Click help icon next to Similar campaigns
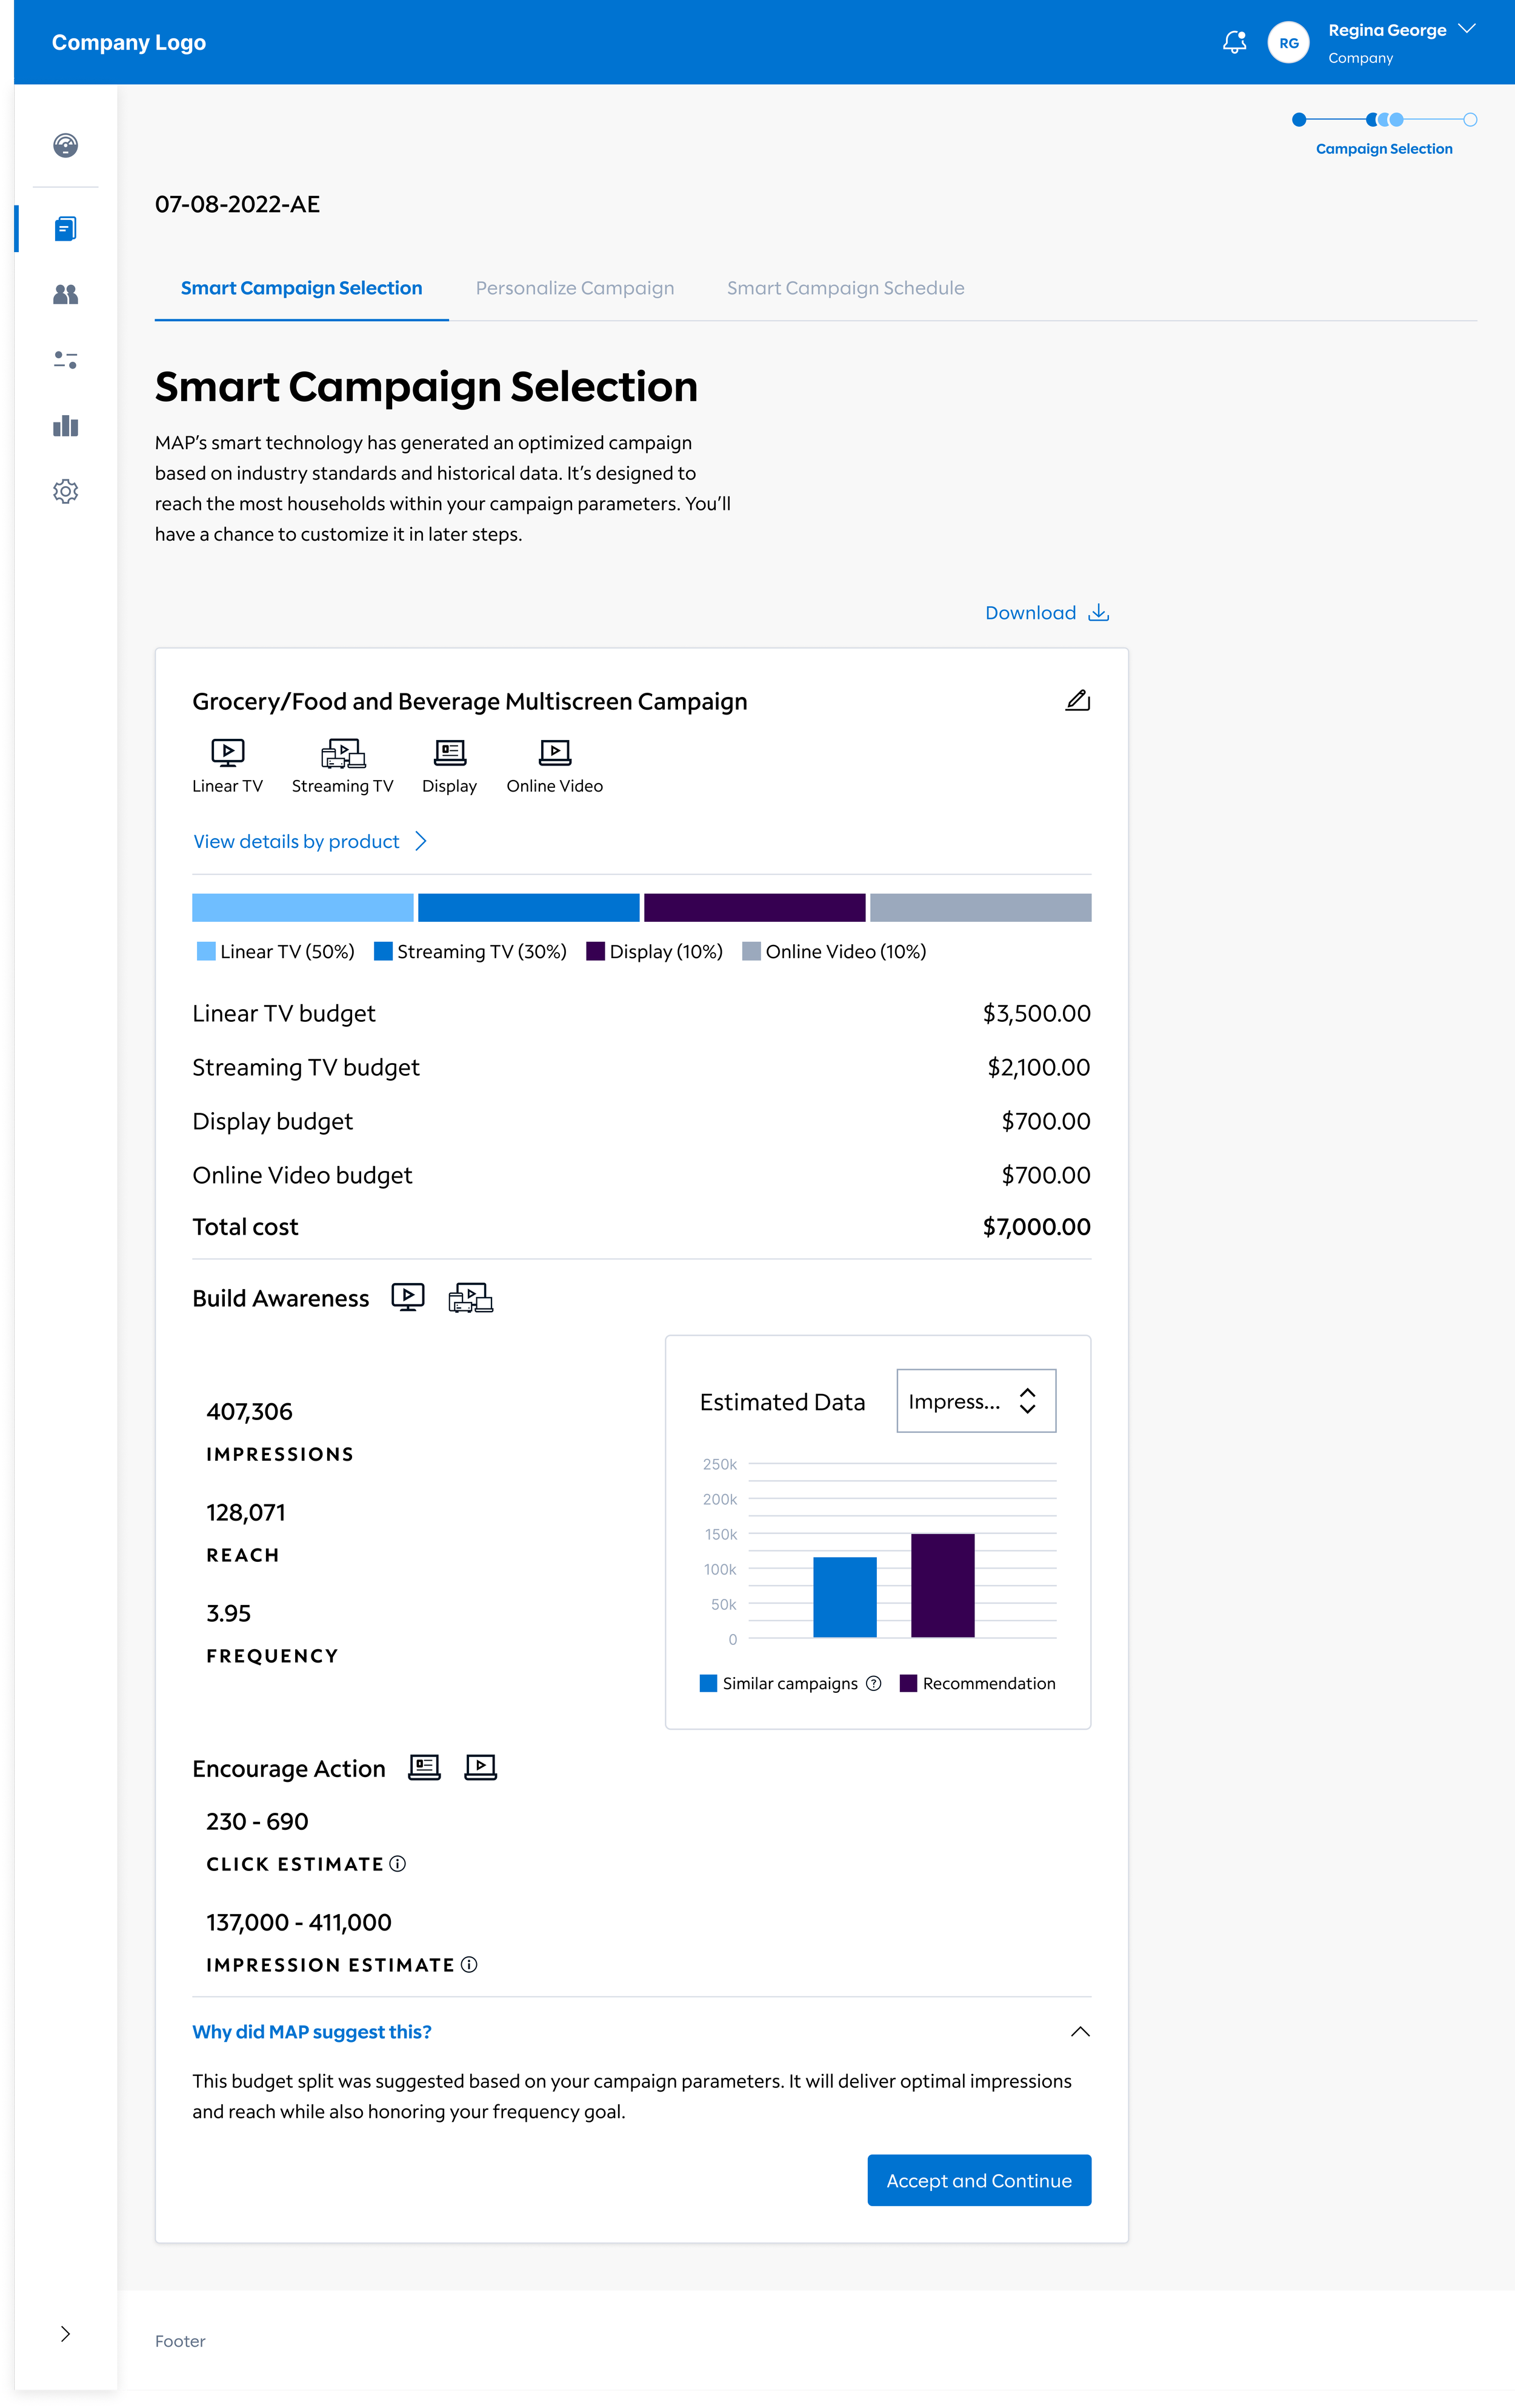Screen dimensions: 1515x2408 tap(873, 1683)
